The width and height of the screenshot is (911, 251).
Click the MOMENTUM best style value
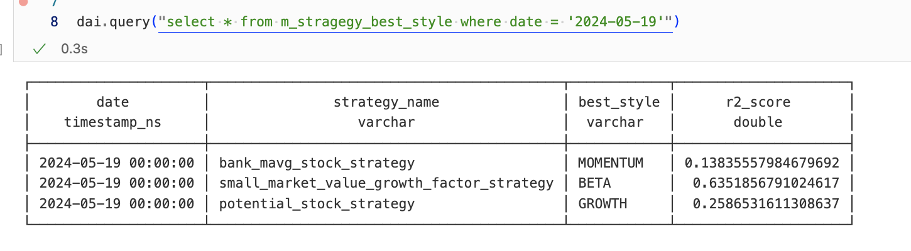(610, 163)
